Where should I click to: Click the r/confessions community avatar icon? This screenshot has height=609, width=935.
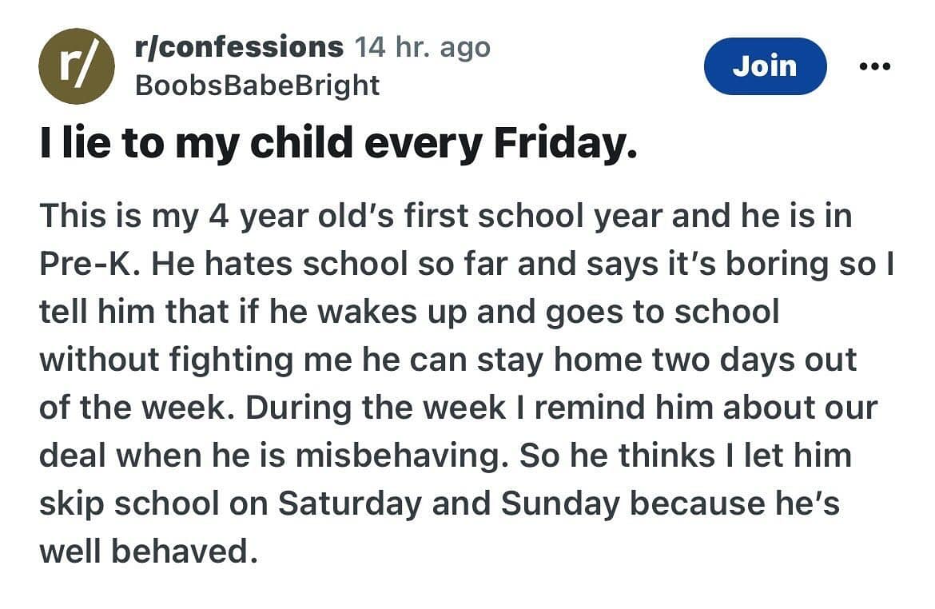[77, 66]
